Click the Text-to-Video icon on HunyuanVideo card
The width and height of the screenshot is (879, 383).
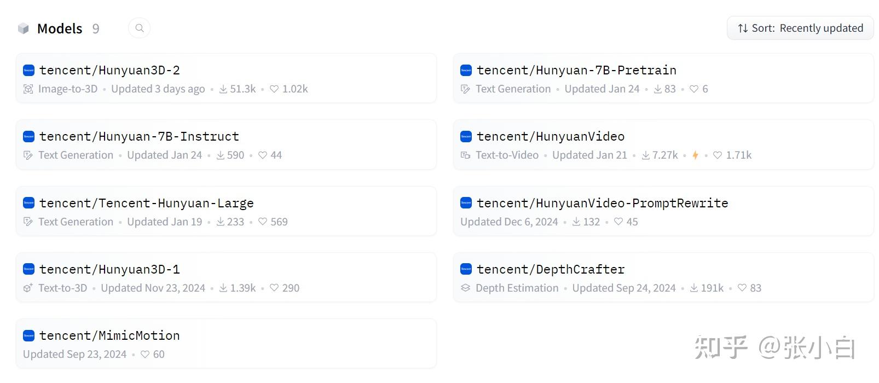coord(465,155)
